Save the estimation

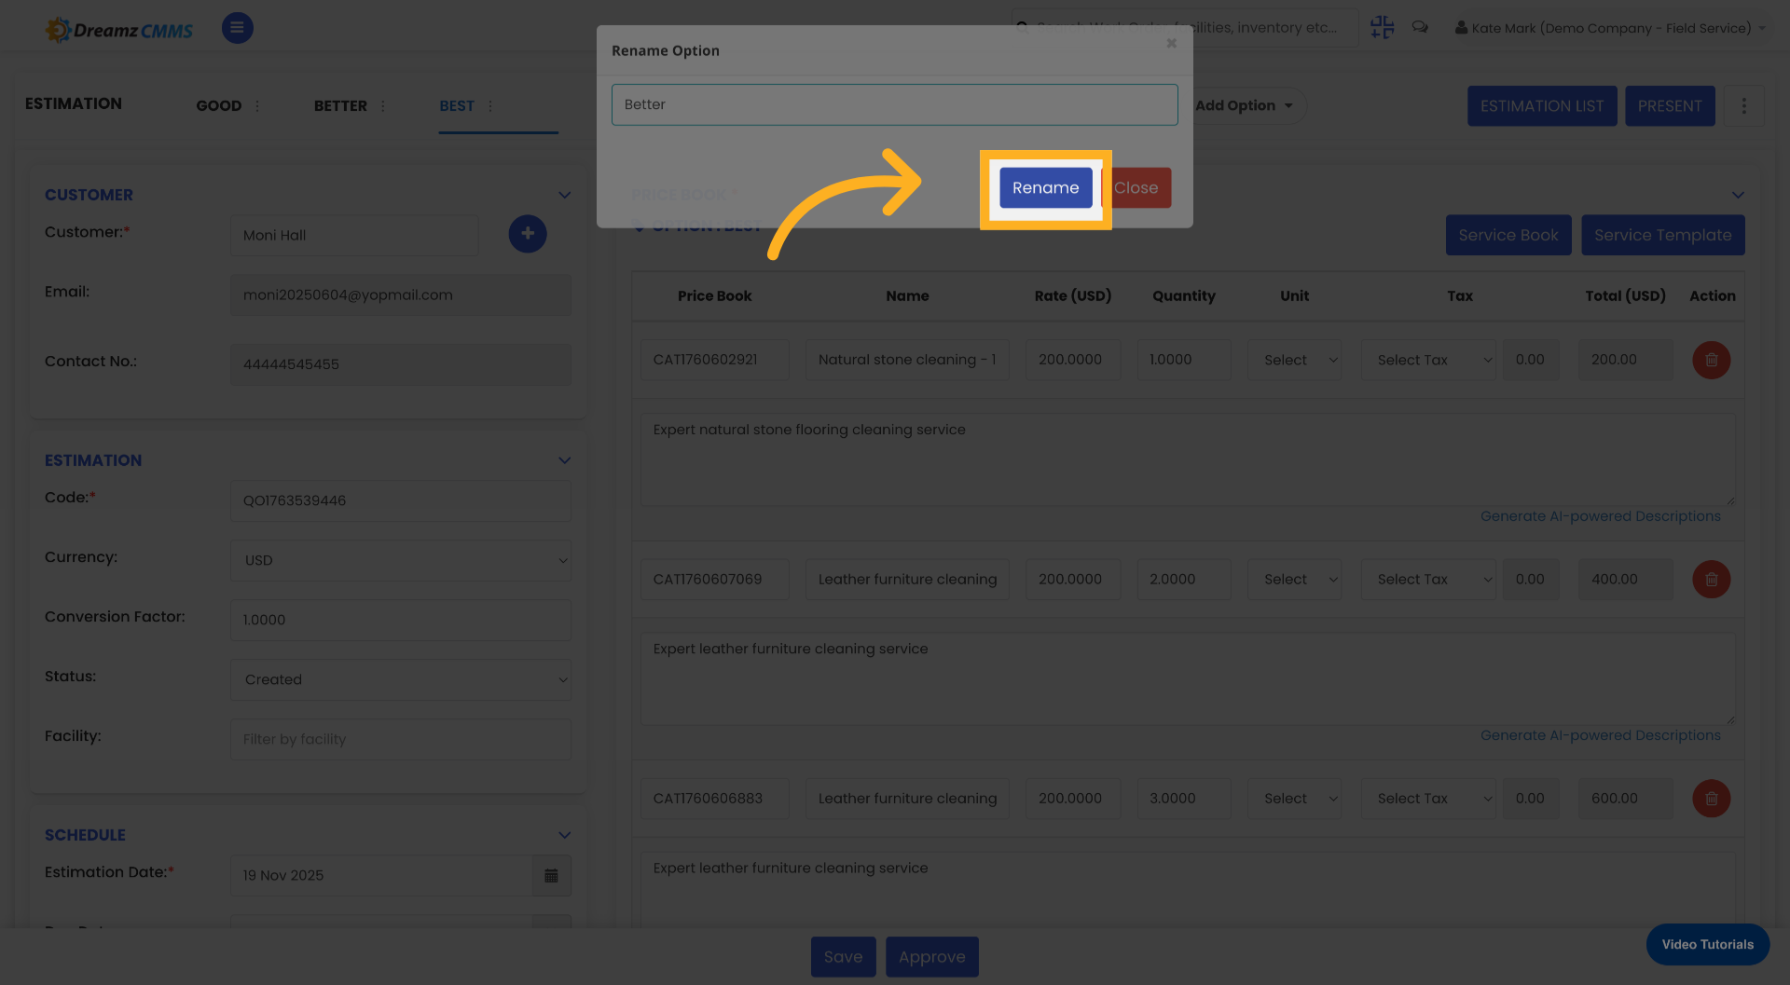coord(843,957)
